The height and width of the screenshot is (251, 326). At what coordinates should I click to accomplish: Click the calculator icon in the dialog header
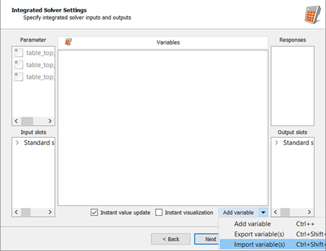click(x=312, y=15)
